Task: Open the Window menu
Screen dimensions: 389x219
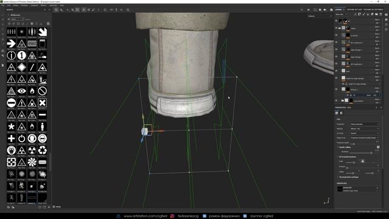Action: 24,5
